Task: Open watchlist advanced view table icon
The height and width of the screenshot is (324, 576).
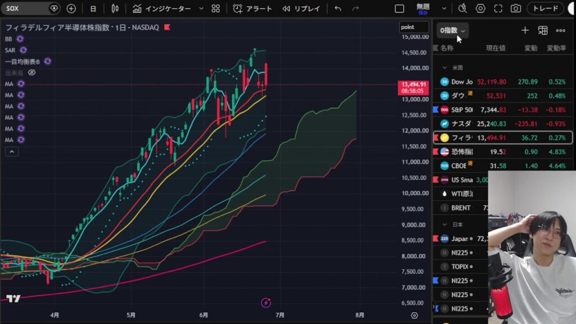Action: [x=543, y=30]
